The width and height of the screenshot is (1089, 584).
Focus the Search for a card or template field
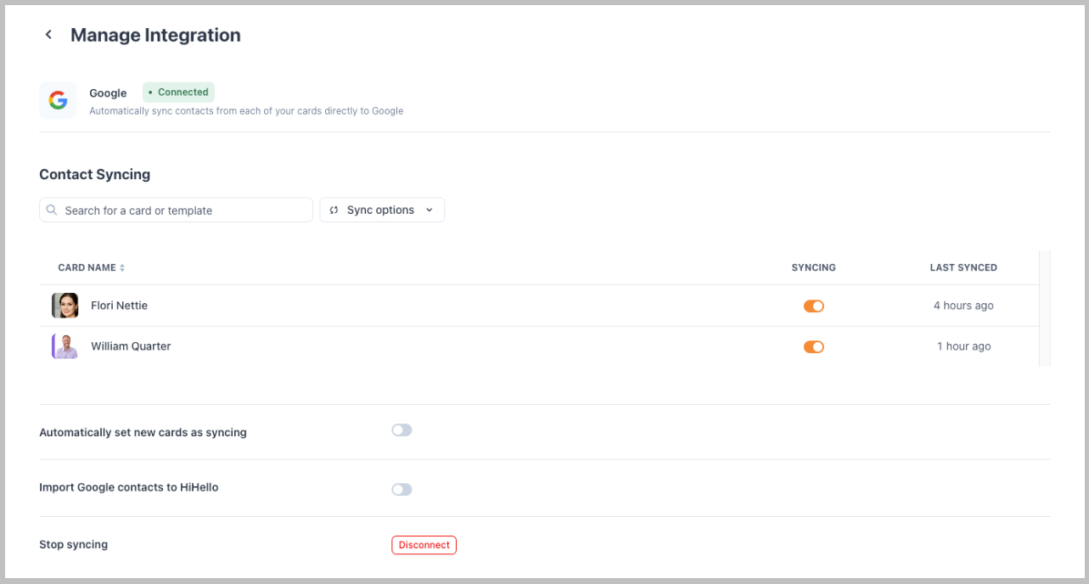coord(176,210)
